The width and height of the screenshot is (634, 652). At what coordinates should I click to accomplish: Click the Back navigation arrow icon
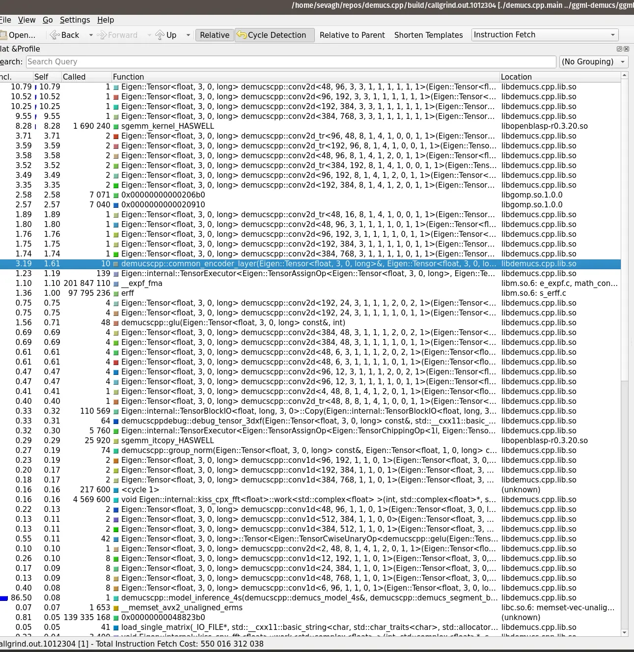click(x=55, y=35)
